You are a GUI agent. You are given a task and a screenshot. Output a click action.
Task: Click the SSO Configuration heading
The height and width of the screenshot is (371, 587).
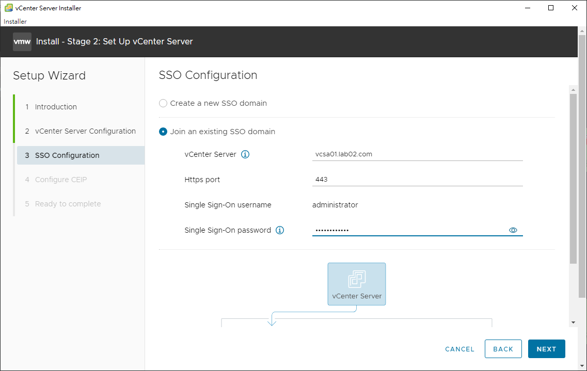tap(208, 75)
